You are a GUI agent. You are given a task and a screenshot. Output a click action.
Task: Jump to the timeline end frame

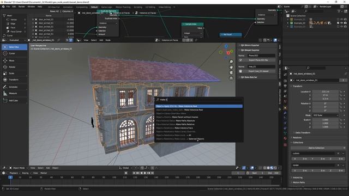point(153,173)
